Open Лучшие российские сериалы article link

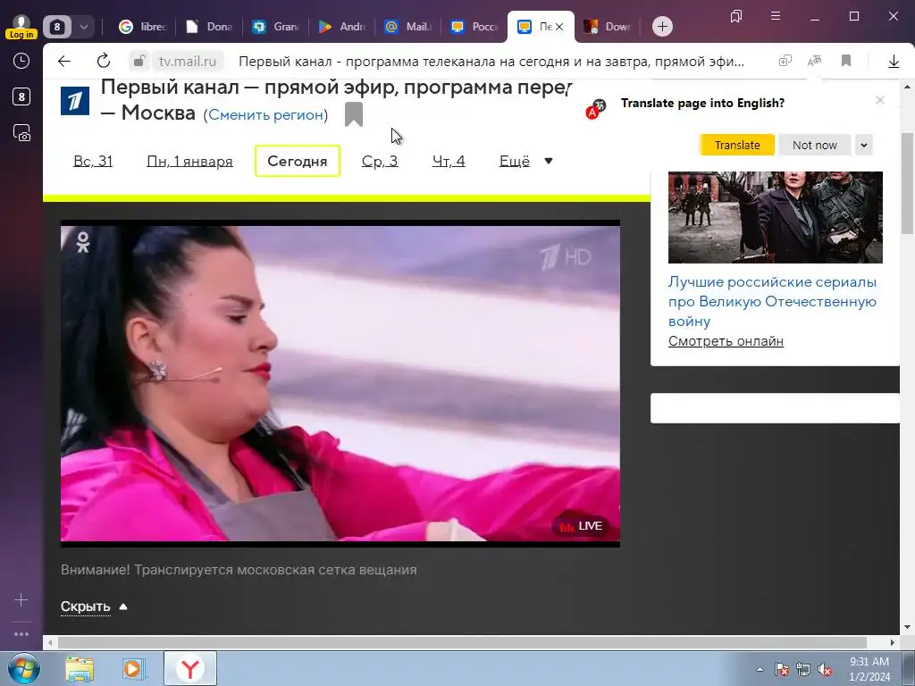click(x=773, y=302)
